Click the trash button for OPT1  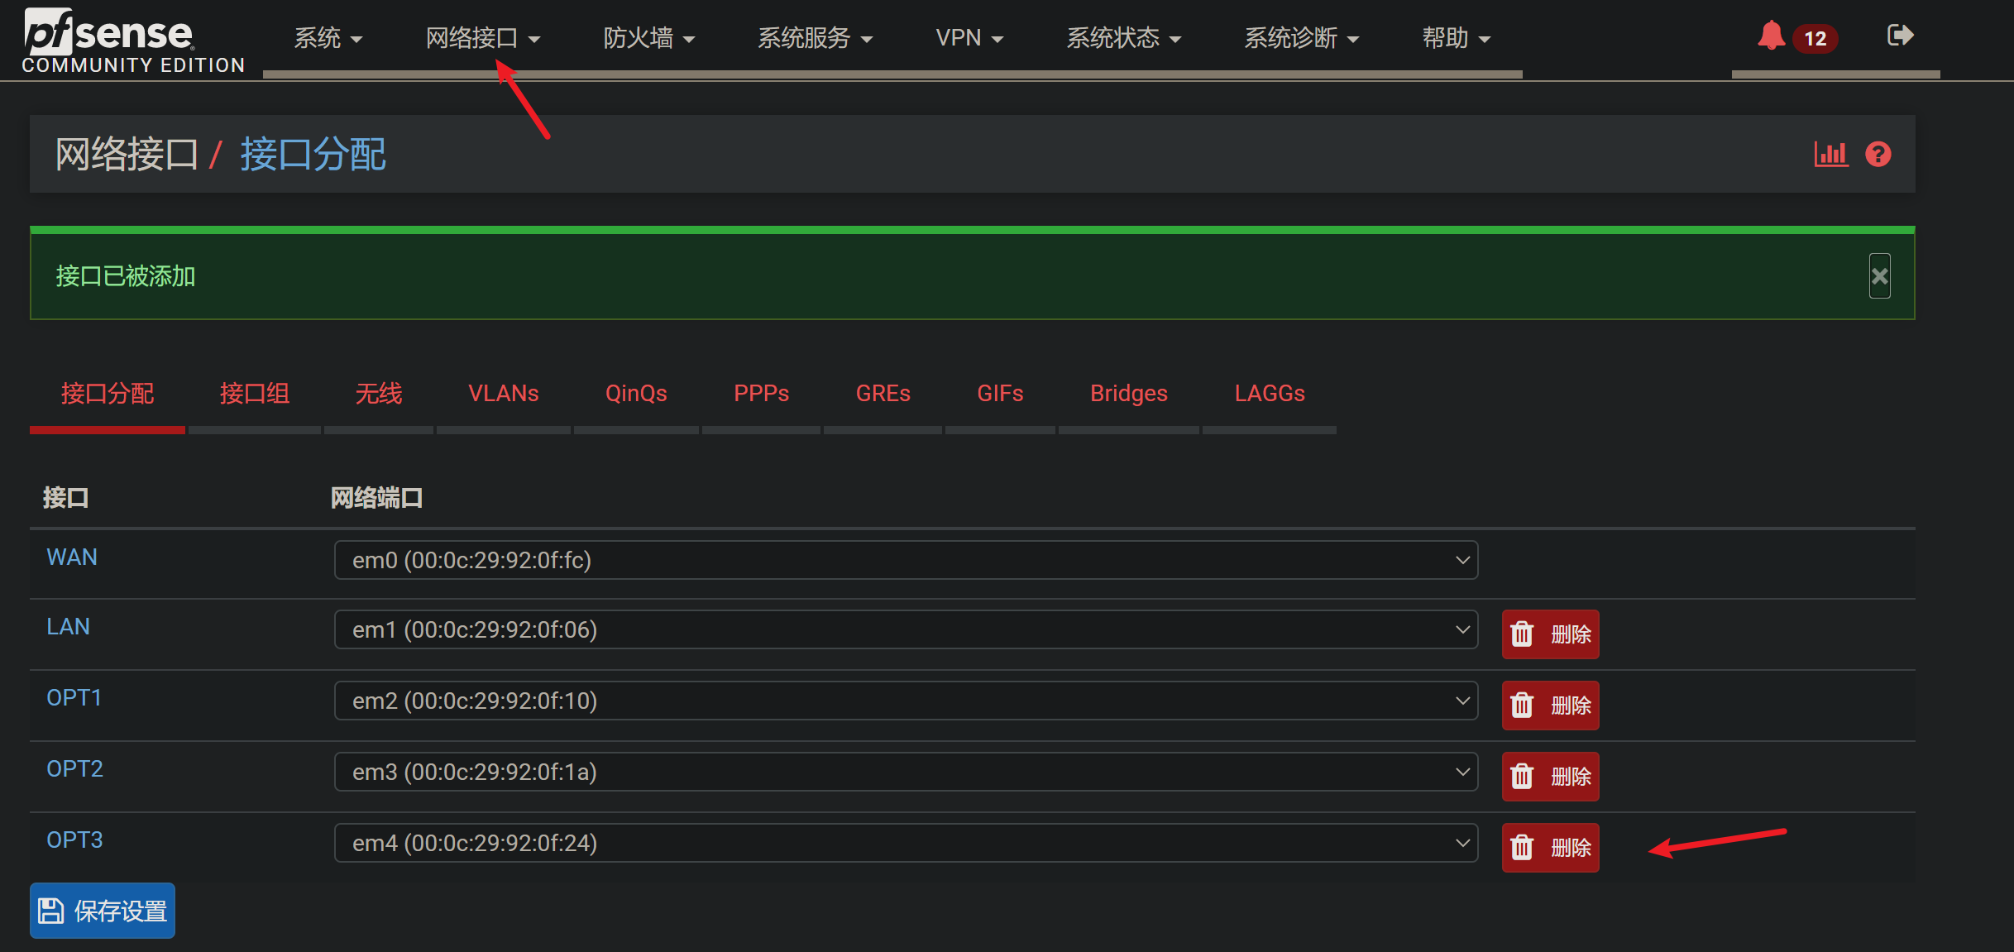coord(1550,706)
